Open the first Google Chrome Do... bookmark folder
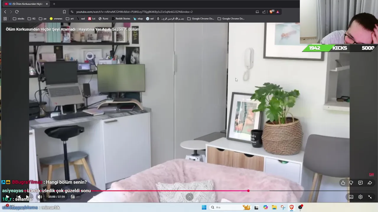This screenshot has width=378, height=212. click(x=201, y=19)
